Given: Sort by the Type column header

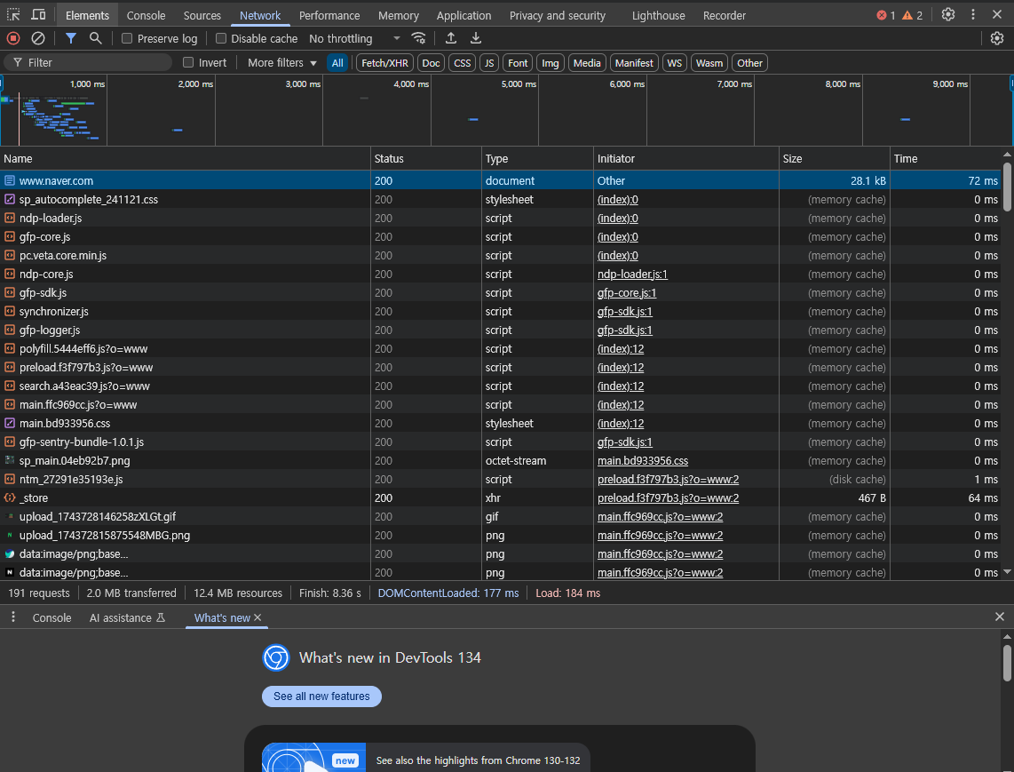Looking at the screenshot, I should pyautogui.click(x=537, y=158).
